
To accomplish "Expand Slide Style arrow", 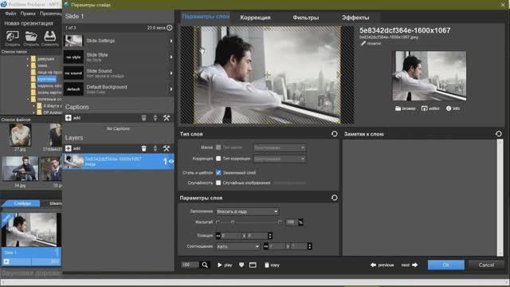I will click(171, 57).
